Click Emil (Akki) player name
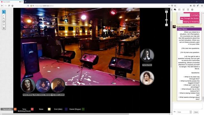 58,109
